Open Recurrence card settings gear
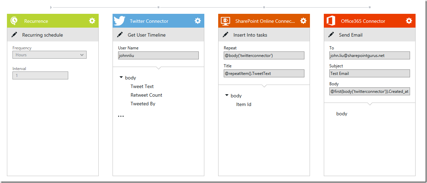 [92, 21]
